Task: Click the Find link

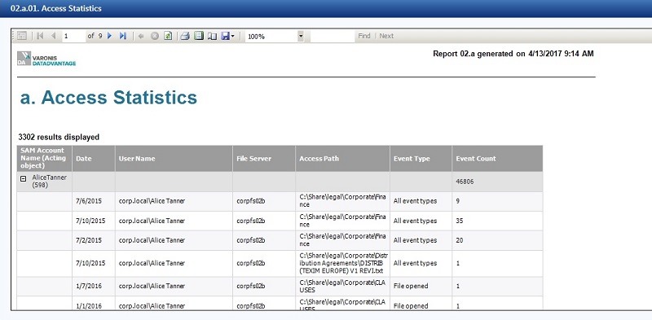Action: coord(364,36)
